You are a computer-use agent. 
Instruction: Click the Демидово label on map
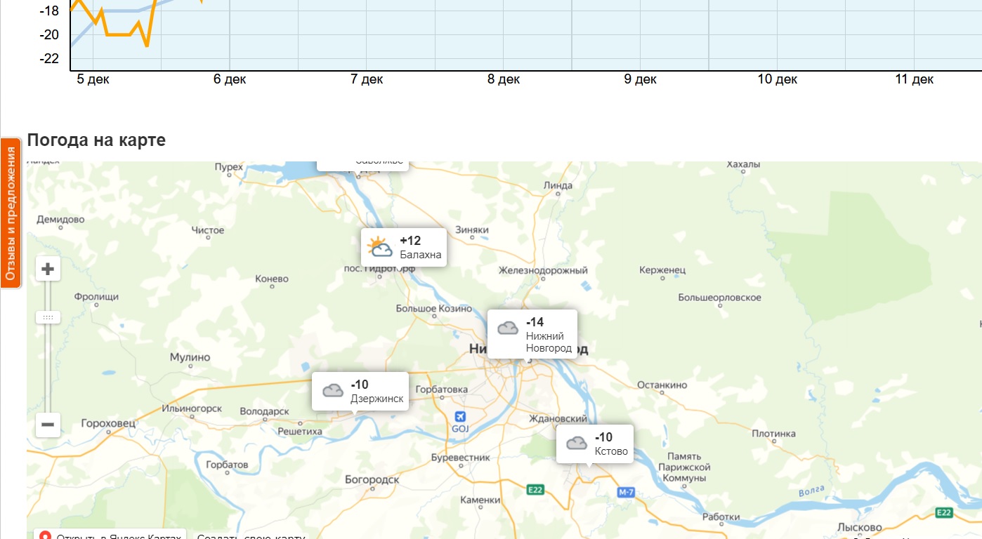tap(60, 220)
